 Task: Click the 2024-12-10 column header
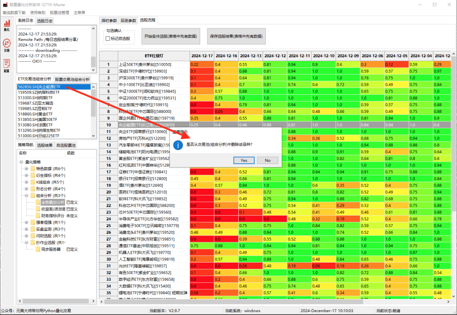tap(324, 56)
